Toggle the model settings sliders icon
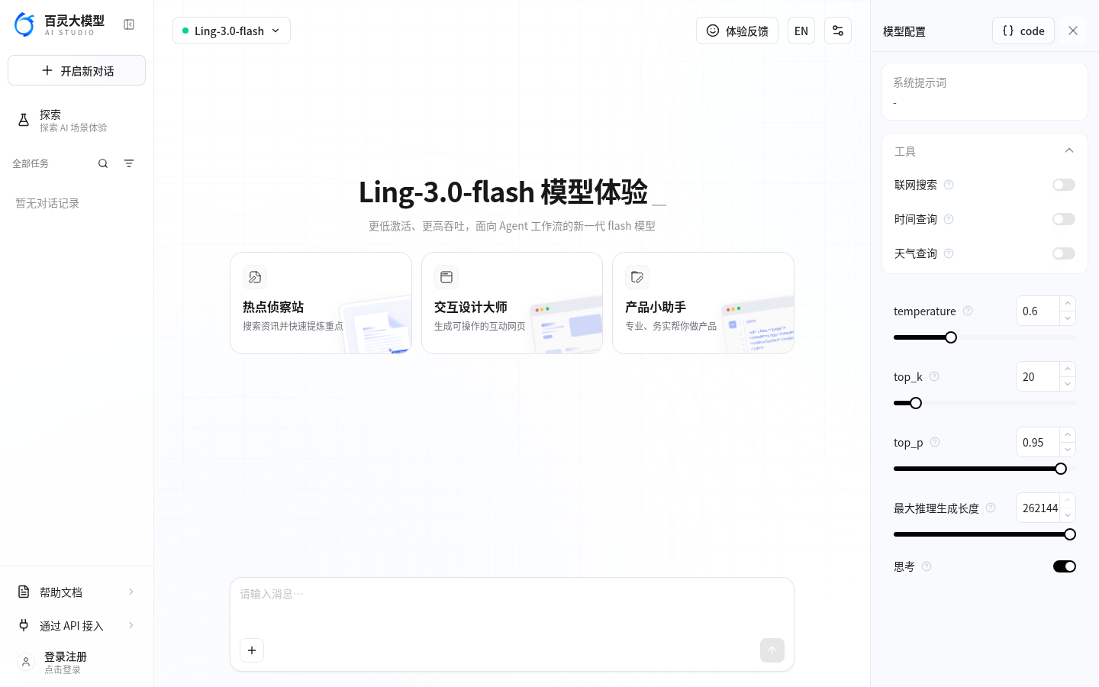 click(x=838, y=31)
